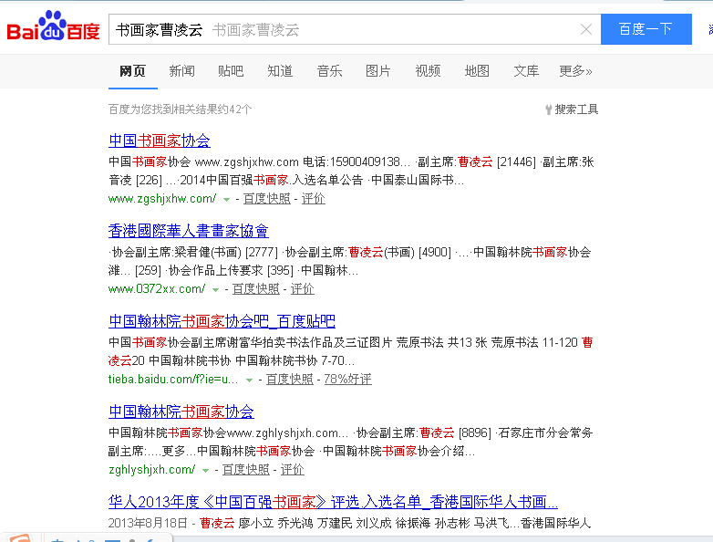Image resolution: width=713 pixels, height=542 pixels.
Task: Expand the dropdown arrow after www.zgshjxhw.com/
Action: pos(226,199)
